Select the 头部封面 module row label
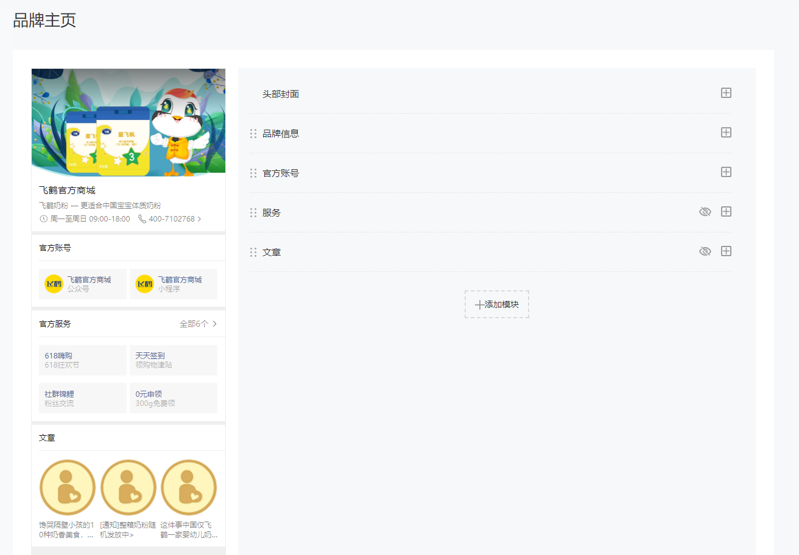The width and height of the screenshot is (799, 555). (x=281, y=94)
